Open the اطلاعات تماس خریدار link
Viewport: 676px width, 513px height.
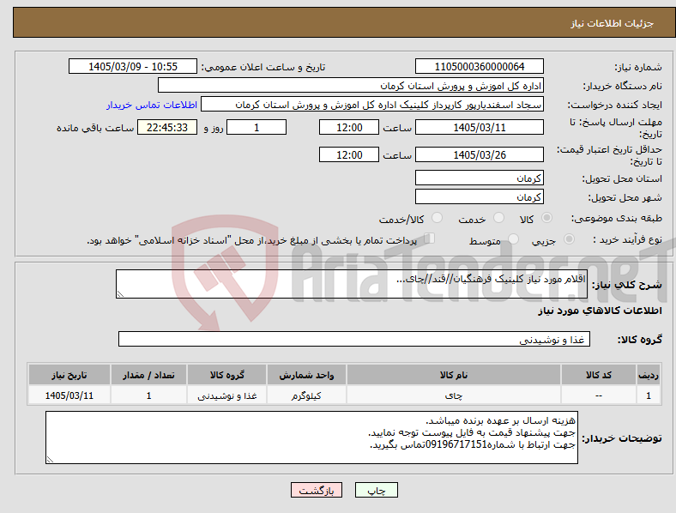click(x=152, y=105)
